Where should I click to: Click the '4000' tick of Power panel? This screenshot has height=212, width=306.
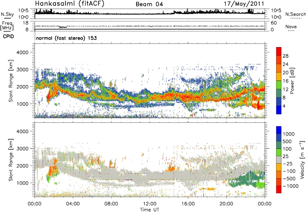pos(23,52)
